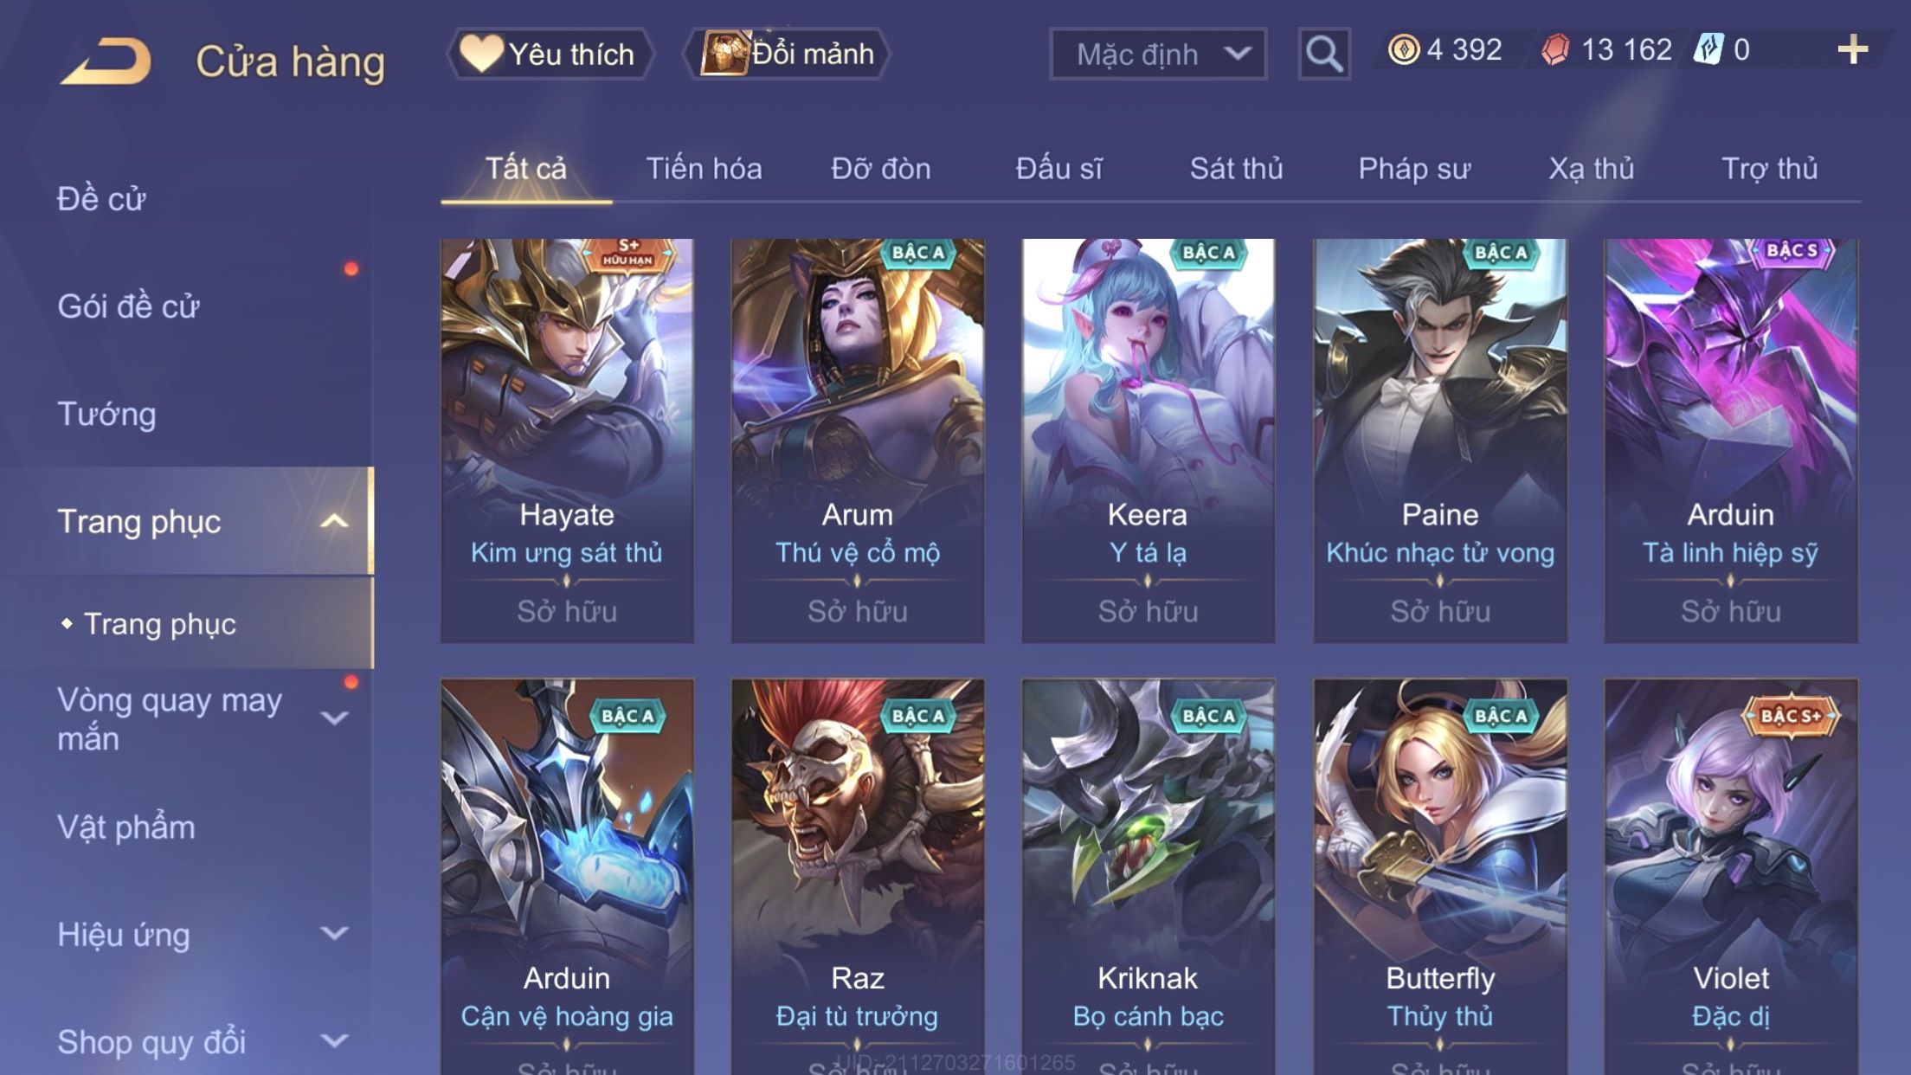Switch to the Pháp sư tab
This screenshot has height=1075, width=1911.
point(1414,168)
